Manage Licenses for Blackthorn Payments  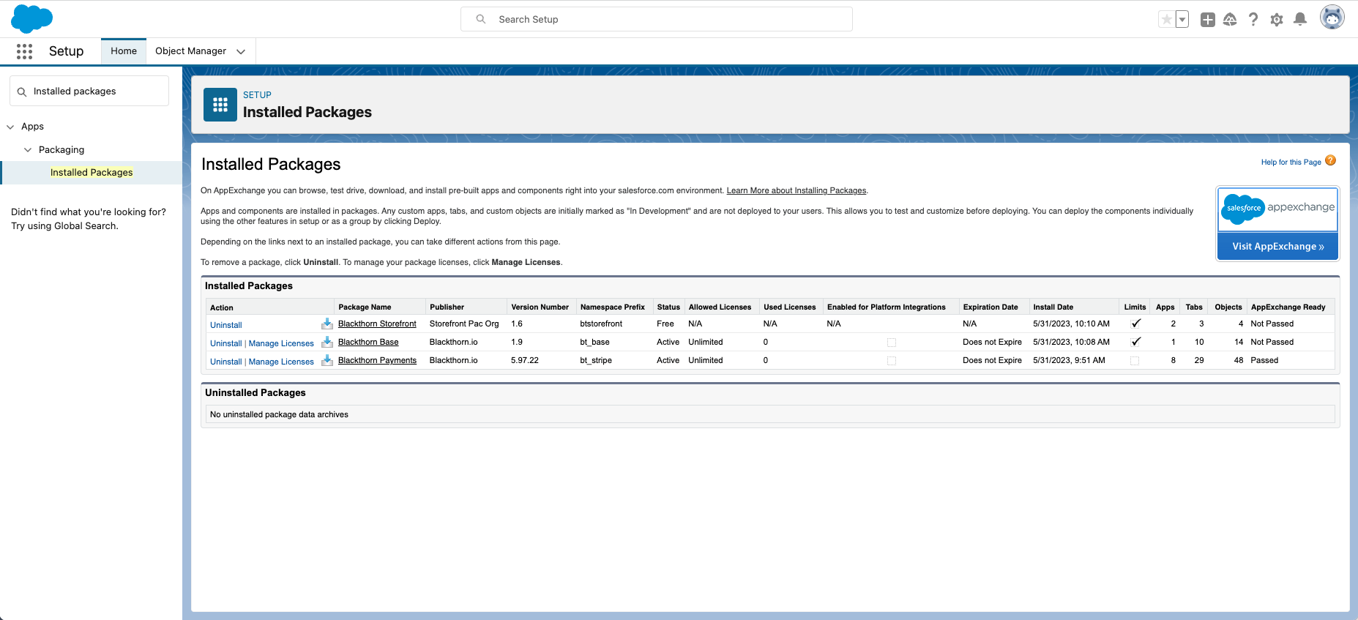tap(281, 362)
